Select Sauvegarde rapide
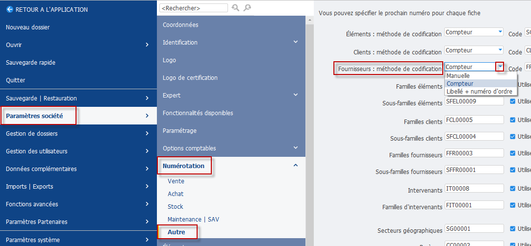The height and width of the screenshot is (246, 531). pos(30,63)
